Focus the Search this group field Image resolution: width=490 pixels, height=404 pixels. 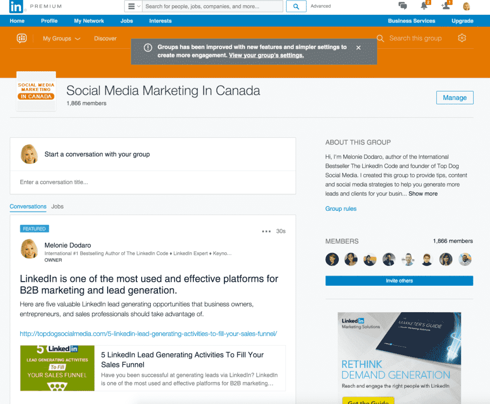click(415, 38)
